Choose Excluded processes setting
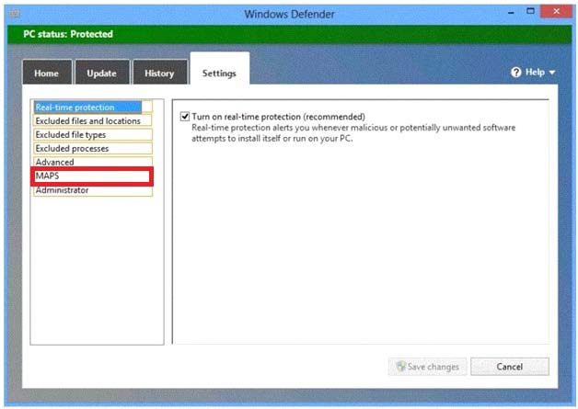This screenshot has width=578, height=409. 92,148
